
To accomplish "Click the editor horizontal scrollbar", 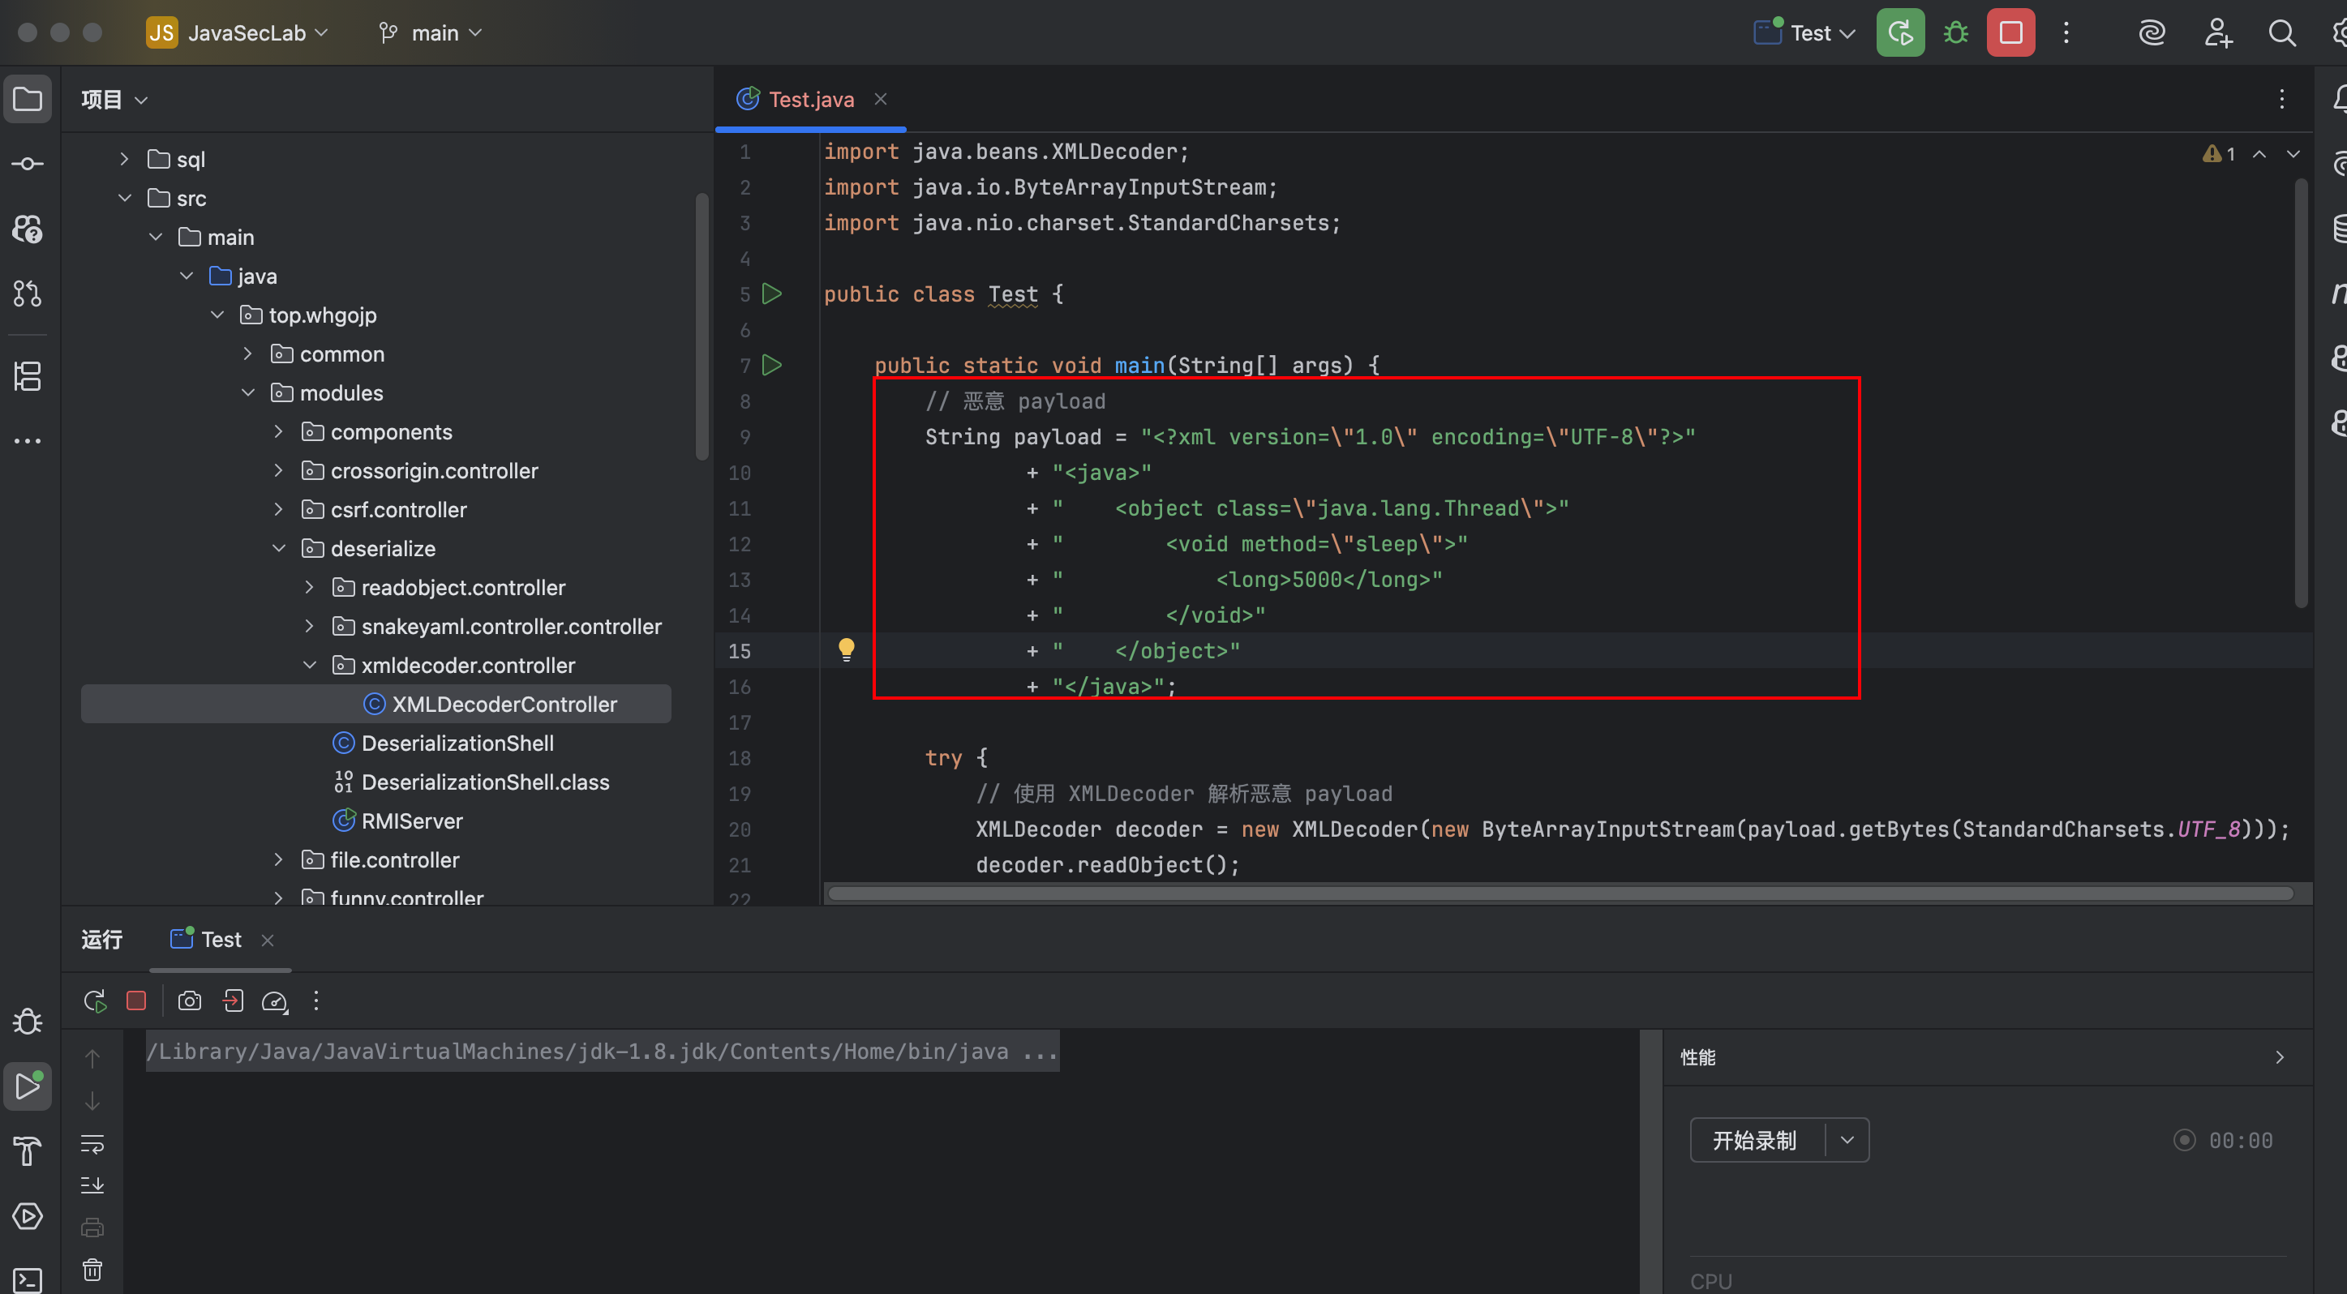I will pyautogui.click(x=1559, y=893).
